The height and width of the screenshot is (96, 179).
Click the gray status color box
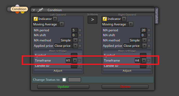[x=74, y=80]
